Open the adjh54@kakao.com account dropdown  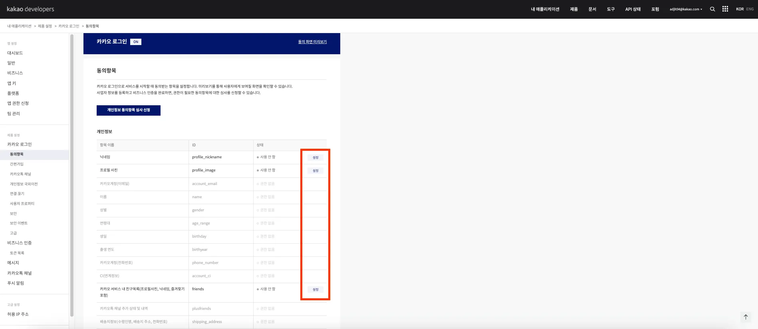click(x=686, y=9)
